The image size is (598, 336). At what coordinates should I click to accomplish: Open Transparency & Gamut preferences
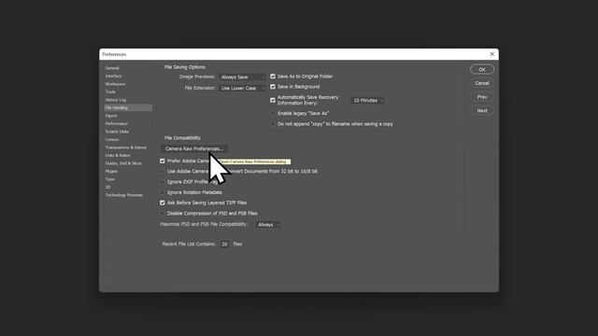point(125,147)
